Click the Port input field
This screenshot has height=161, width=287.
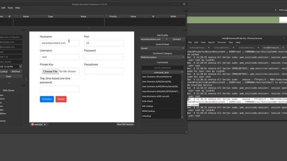[104, 43]
